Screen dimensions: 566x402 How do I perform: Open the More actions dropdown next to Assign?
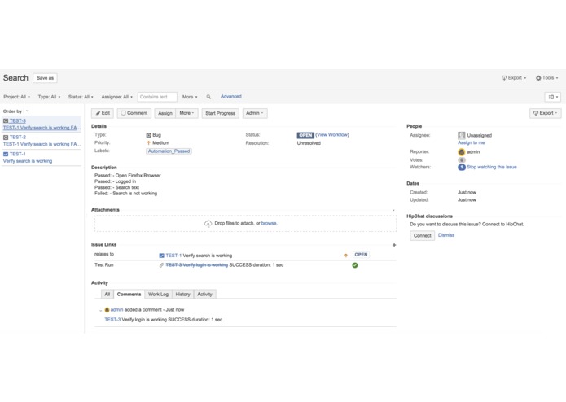[186, 113]
